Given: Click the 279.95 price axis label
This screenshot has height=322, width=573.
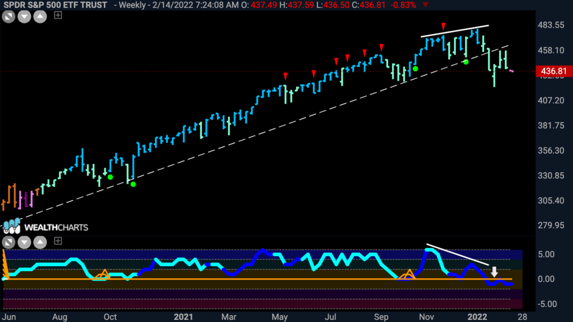Looking at the screenshot, I should coord(551,225).
